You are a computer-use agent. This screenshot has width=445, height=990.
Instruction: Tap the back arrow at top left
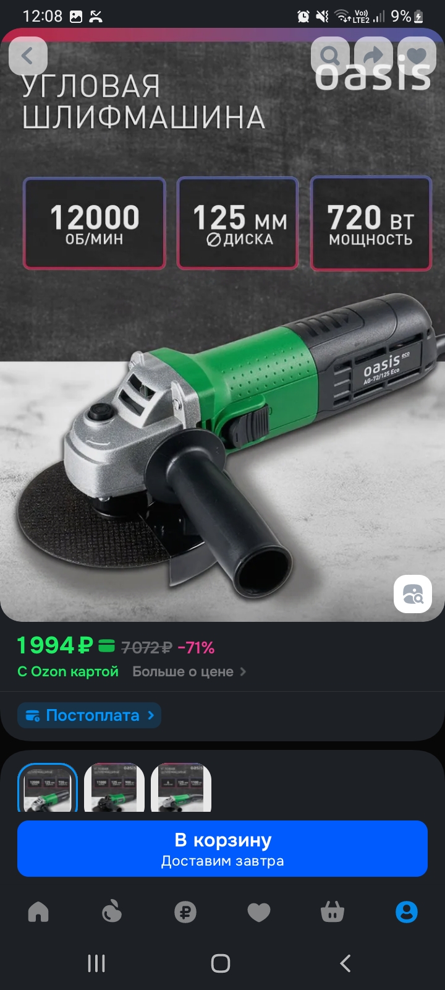point(28,56)
